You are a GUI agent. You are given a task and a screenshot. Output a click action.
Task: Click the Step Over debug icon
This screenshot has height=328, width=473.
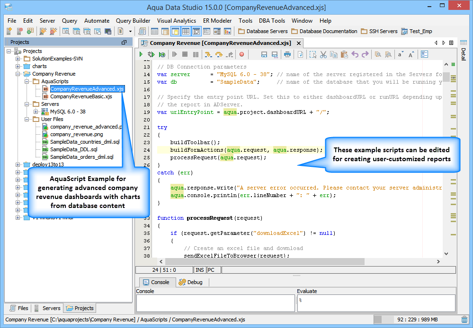[219, 55]
